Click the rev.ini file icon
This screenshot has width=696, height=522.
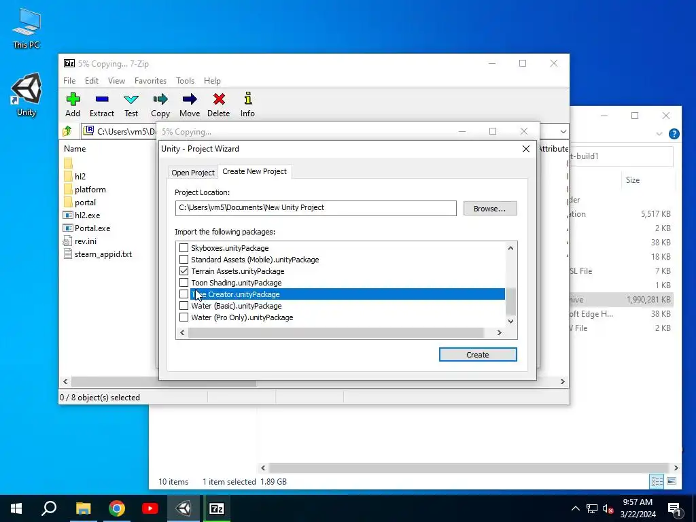pos(67,241)
